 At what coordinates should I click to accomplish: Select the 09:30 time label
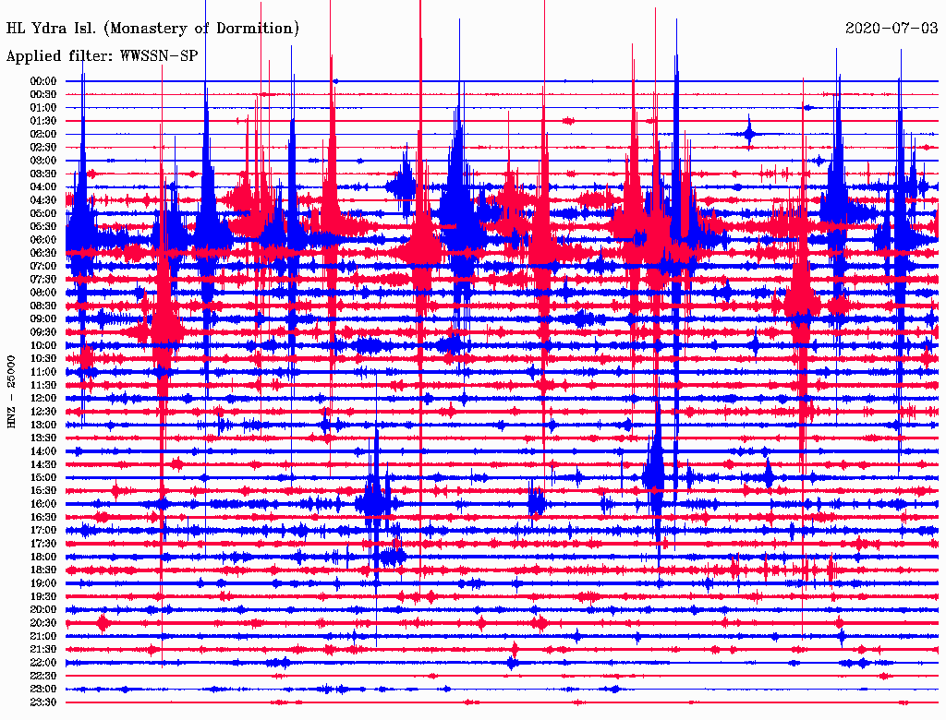click(43, 332)
